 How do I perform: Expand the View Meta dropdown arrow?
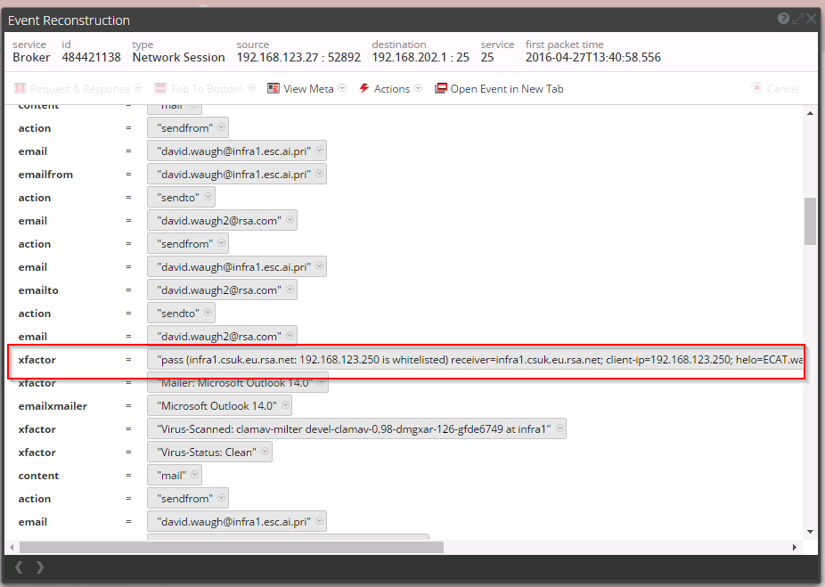342,89
